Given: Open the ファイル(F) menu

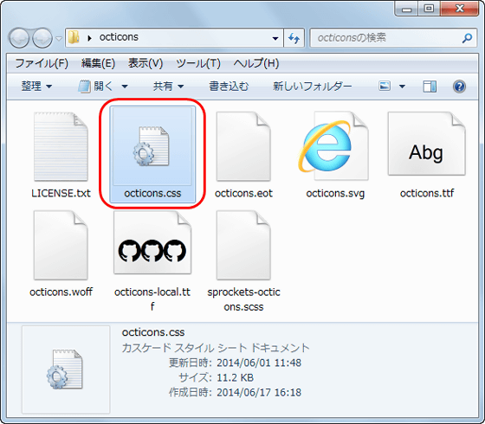Looking at the screenshot, I should [x=42, y=63].
